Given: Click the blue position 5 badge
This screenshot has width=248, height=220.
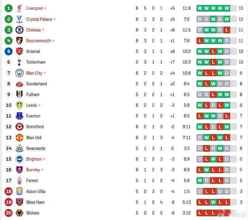Looking at the screenshot, I should tap(9, 51).
